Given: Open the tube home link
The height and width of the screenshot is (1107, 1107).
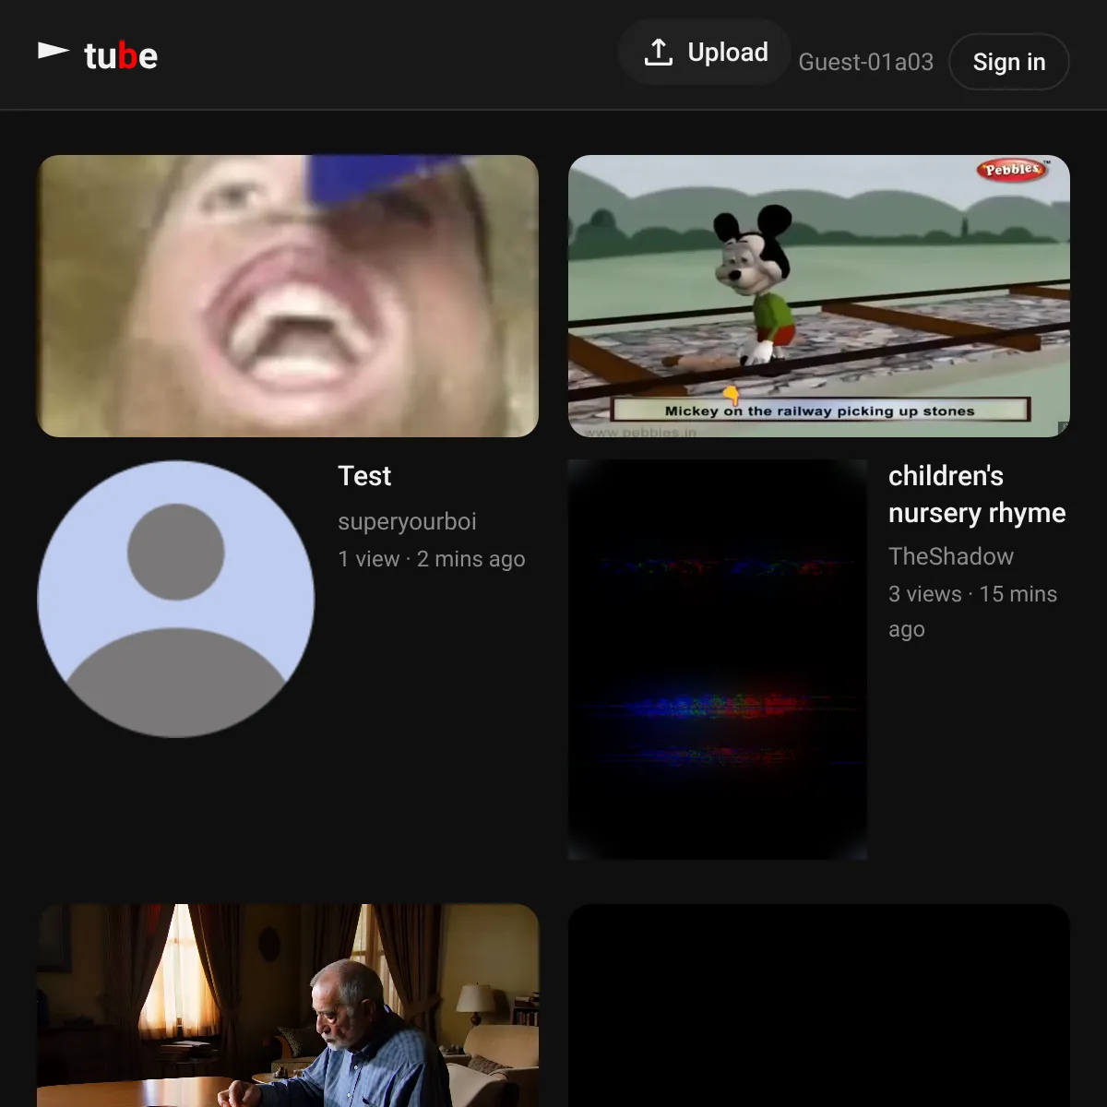Looking at the screenshot, I should (98, 55).
